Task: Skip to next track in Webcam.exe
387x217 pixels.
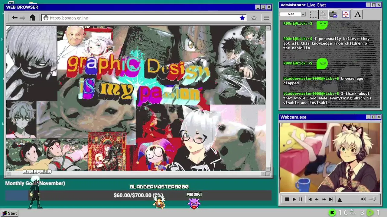Action: [331, 199]
